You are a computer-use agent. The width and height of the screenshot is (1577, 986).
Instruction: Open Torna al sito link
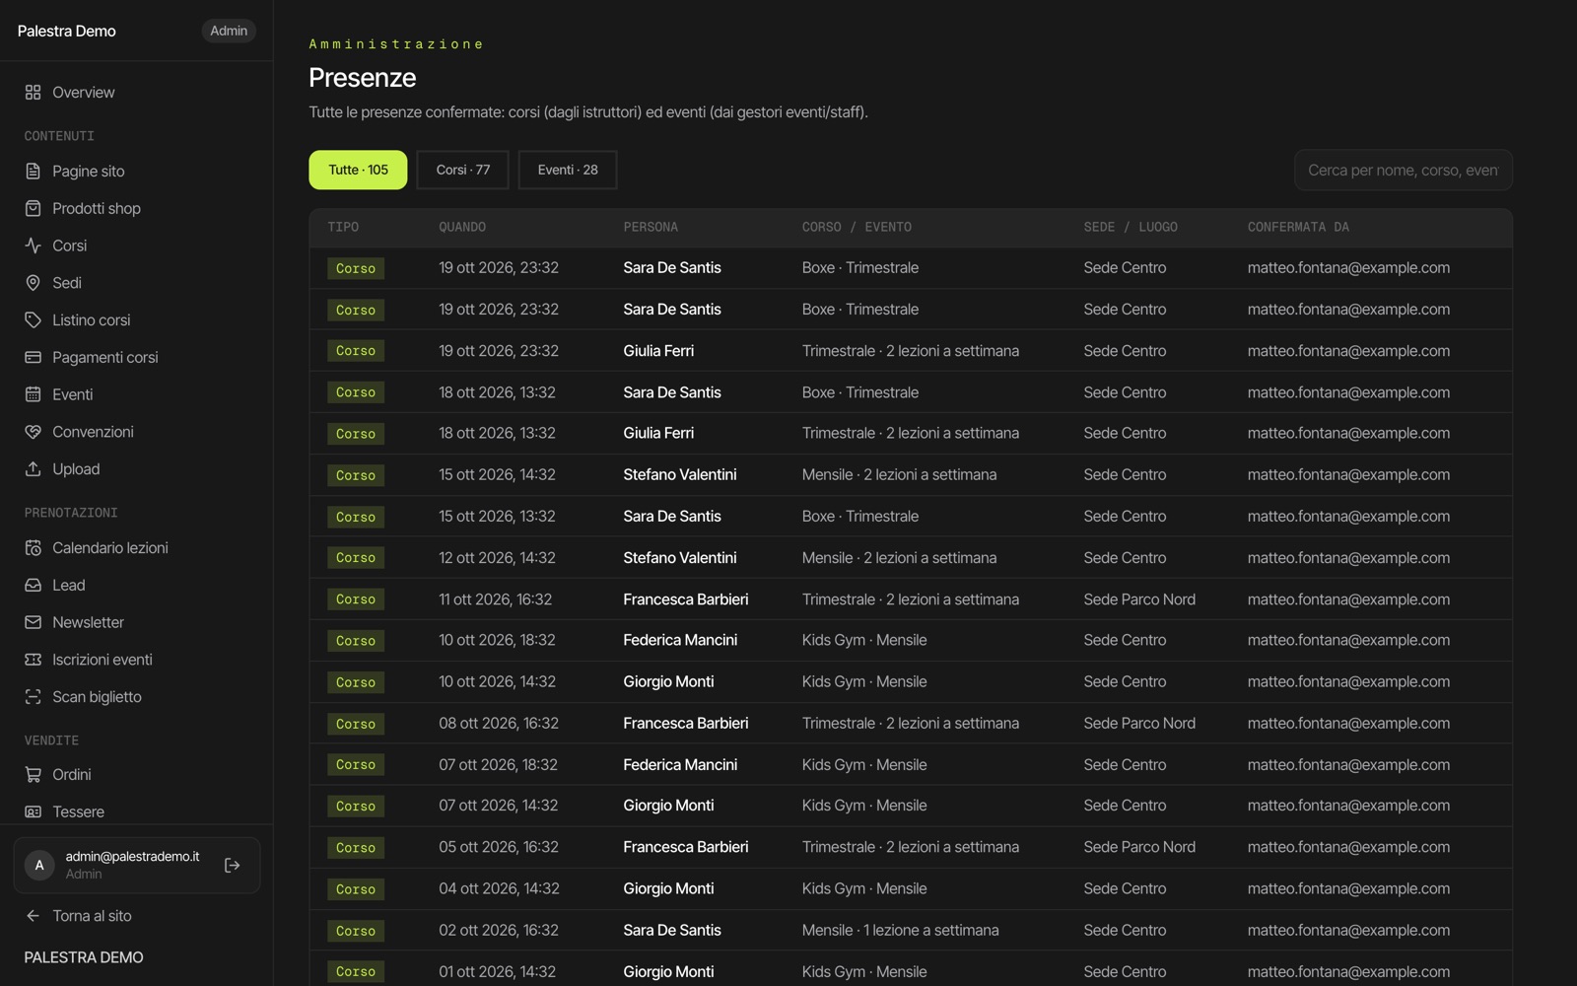[92, 916]
